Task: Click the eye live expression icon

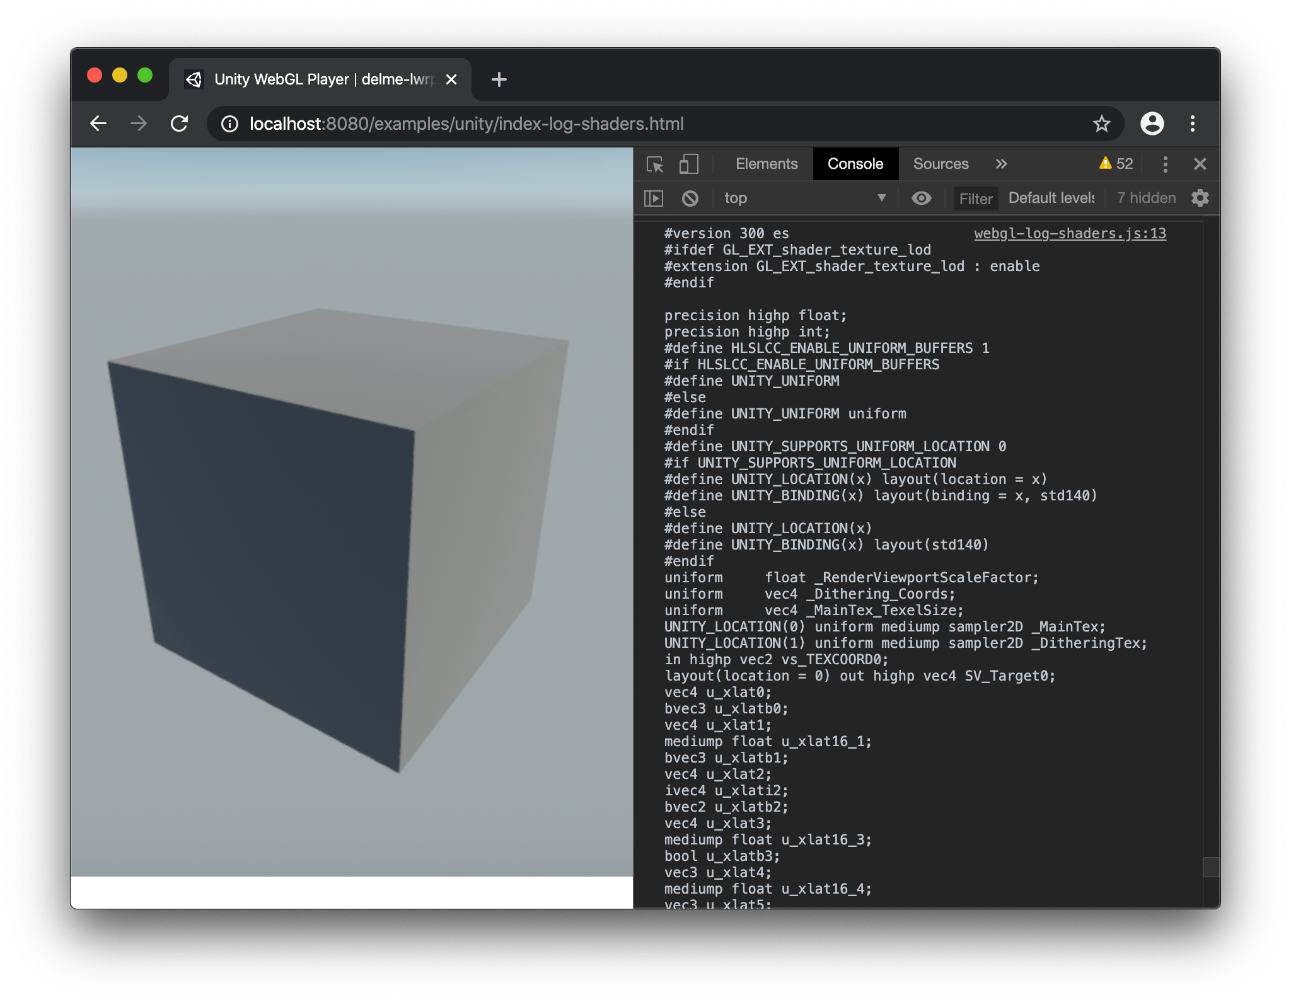Action: (921, 199)
